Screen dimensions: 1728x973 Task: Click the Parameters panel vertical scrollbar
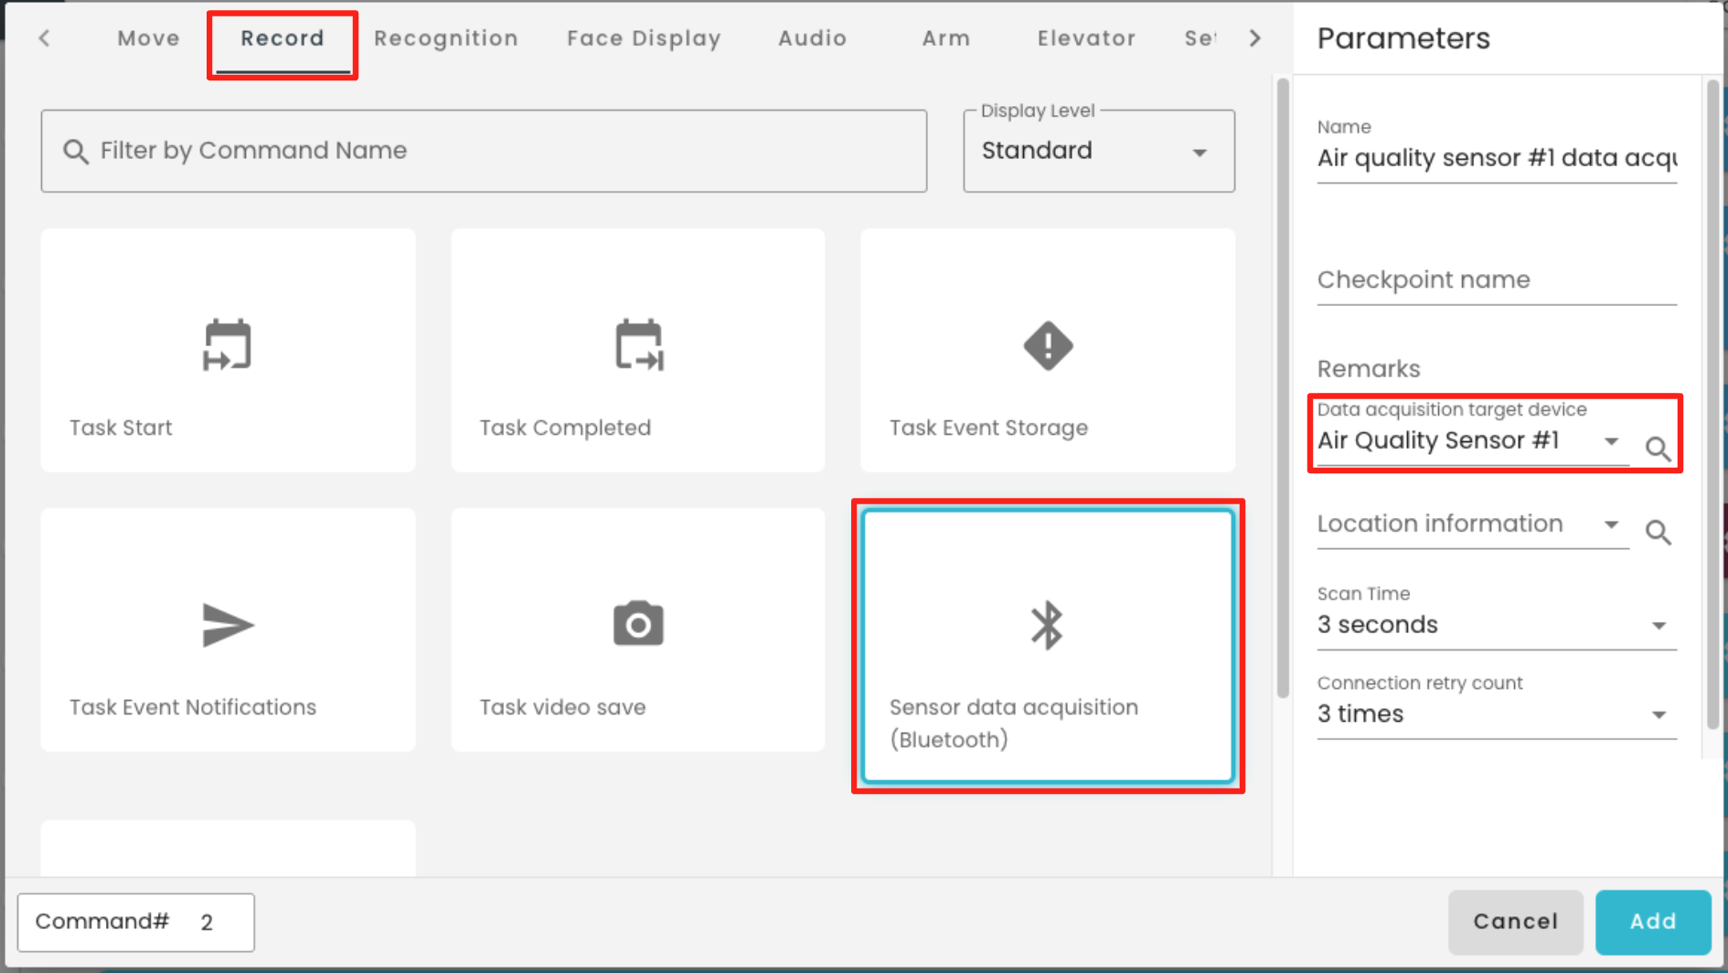click(1713, 405)
